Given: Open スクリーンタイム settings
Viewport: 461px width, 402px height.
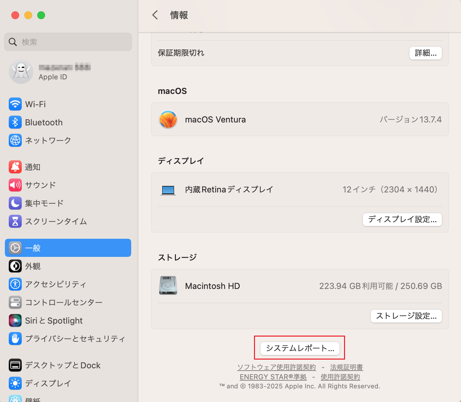Looking at the screenshot, I should pos(56,222).
